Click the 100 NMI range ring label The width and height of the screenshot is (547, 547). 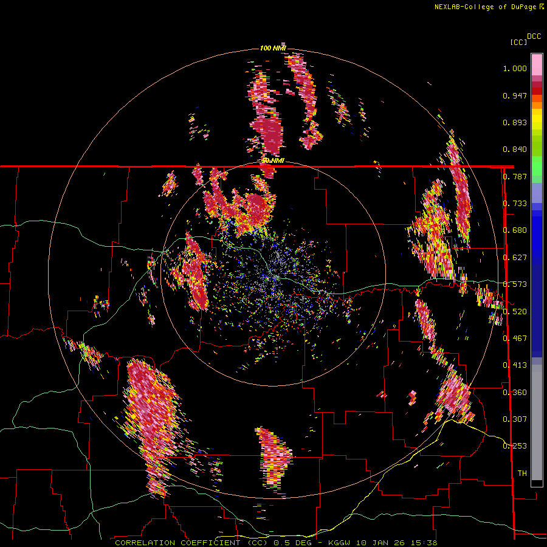coord(273,48)
